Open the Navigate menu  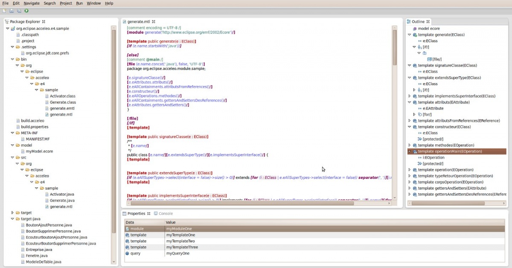(32, 3)
